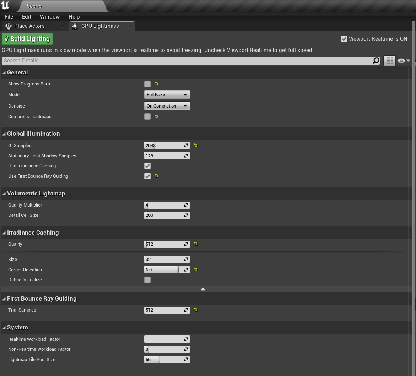
Task: Reset Show Progress Bars to default
Action: 156,84
